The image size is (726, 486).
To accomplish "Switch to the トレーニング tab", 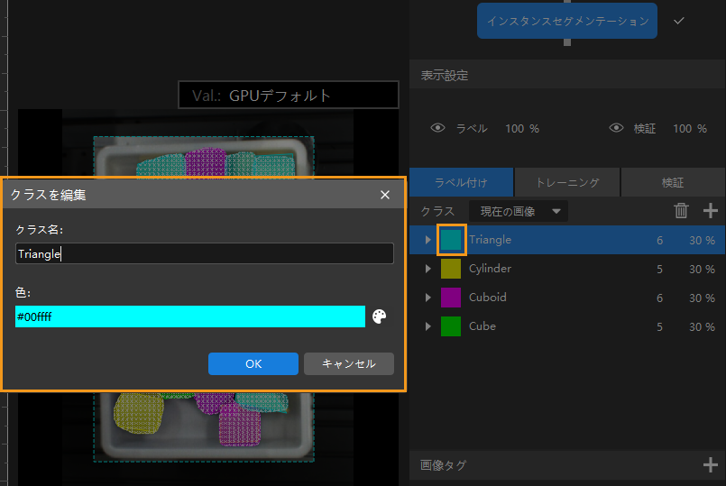I will click(x=567, y=182).
